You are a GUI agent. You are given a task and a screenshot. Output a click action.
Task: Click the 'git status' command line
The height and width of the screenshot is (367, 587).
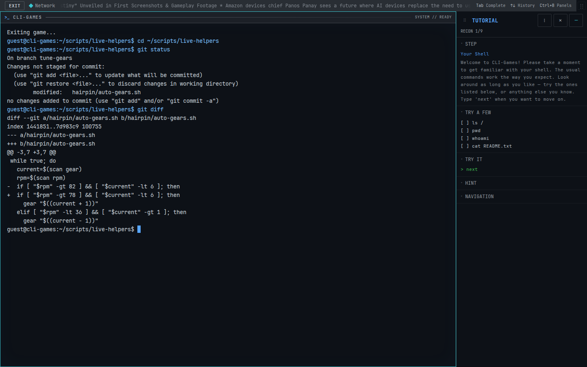pos(88,50)
